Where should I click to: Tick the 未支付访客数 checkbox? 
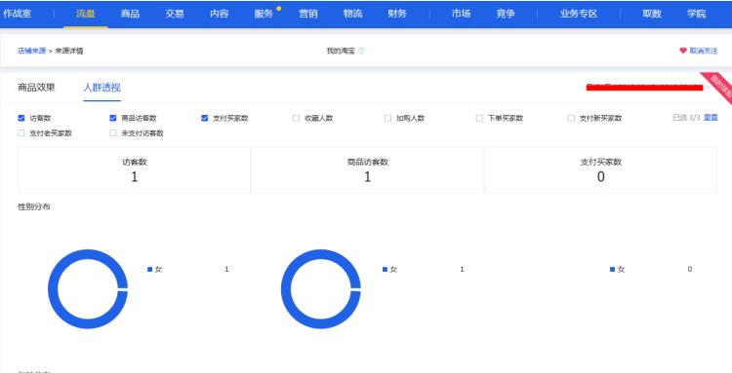tap(112, 133)
